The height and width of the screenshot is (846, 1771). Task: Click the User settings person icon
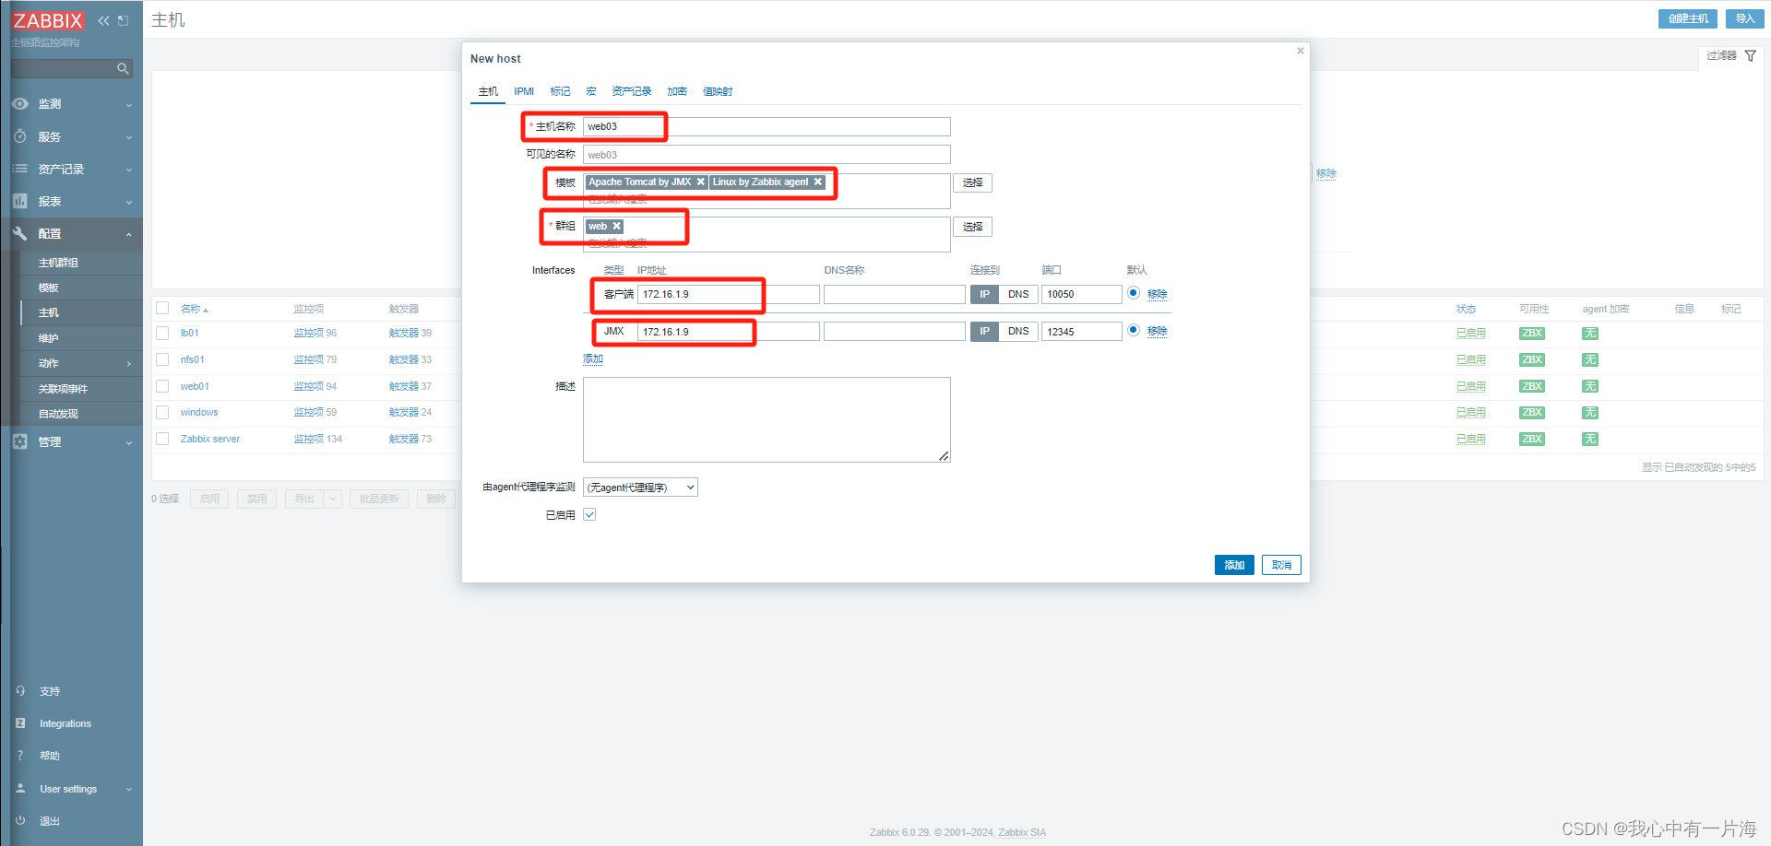(x=20, y=789)
